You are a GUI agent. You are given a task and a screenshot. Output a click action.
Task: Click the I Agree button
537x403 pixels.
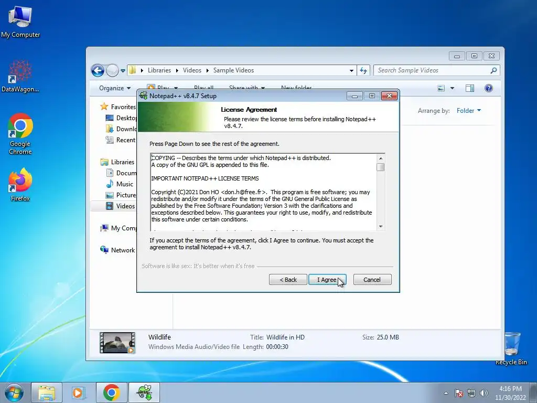[x=327, y=280]
